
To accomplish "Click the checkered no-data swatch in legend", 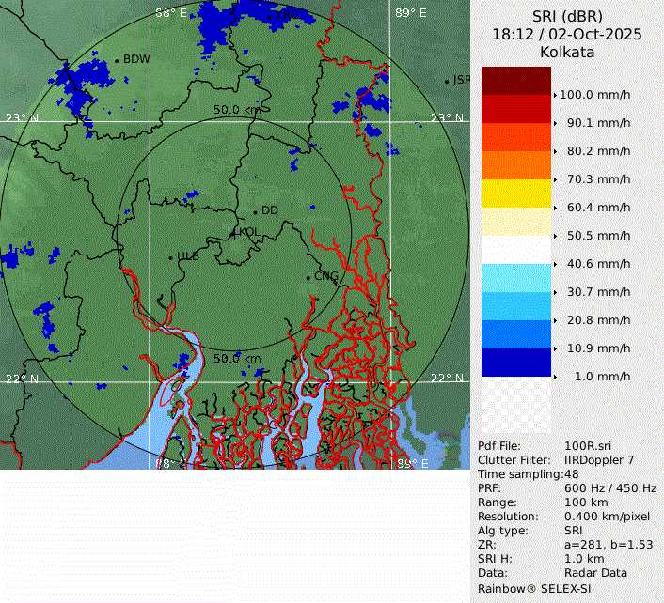I will coord(515,404).
